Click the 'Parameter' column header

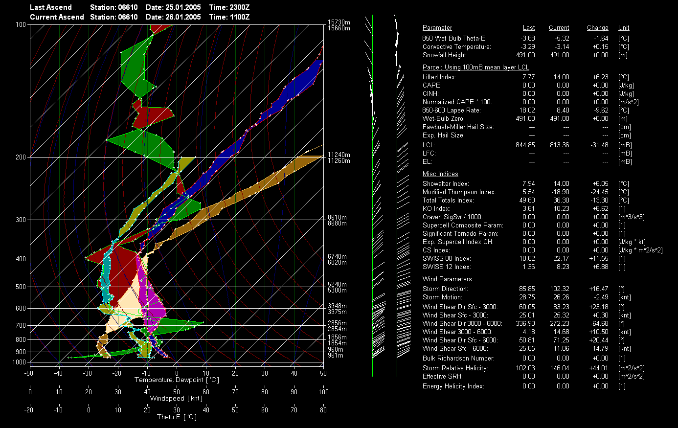(437, 28)
